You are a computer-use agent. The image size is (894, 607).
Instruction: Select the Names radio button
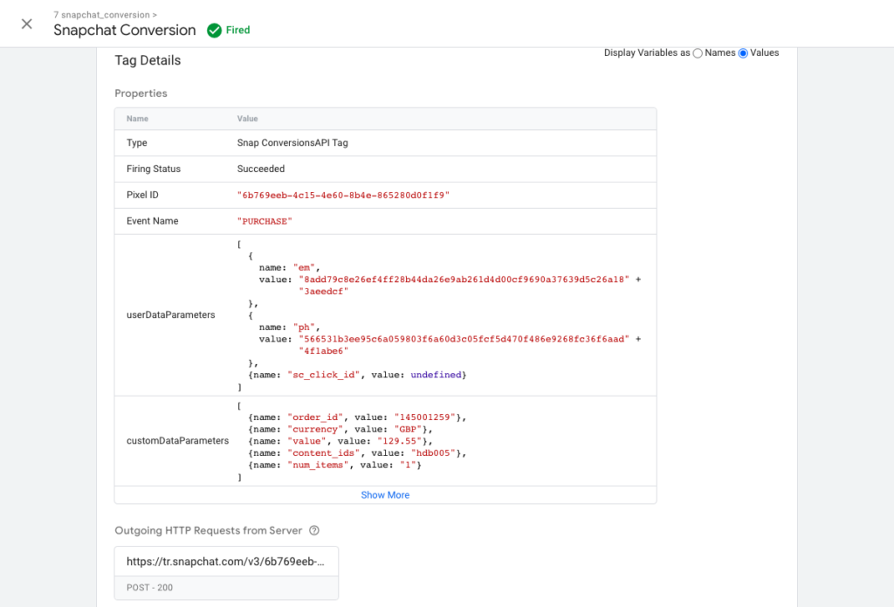(x=698, y=53)
